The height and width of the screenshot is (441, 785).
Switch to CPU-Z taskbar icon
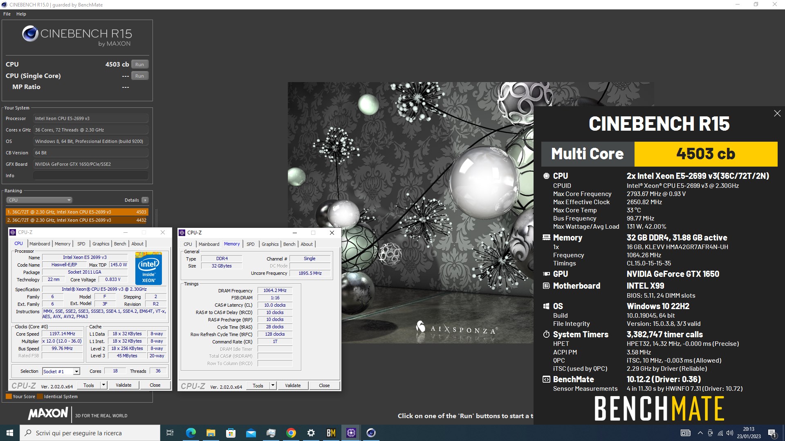point(351,433)
